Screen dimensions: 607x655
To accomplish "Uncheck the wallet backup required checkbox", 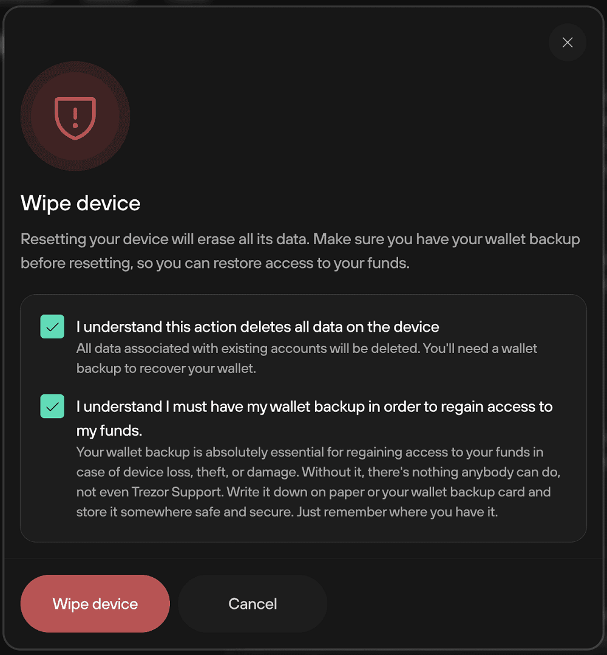I will coord(52,406).
